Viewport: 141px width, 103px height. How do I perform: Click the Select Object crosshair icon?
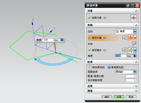click(134, 18)
